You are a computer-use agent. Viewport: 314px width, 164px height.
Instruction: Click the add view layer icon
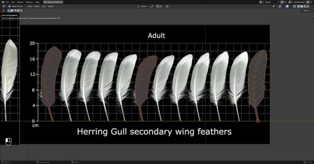(308, 2)
